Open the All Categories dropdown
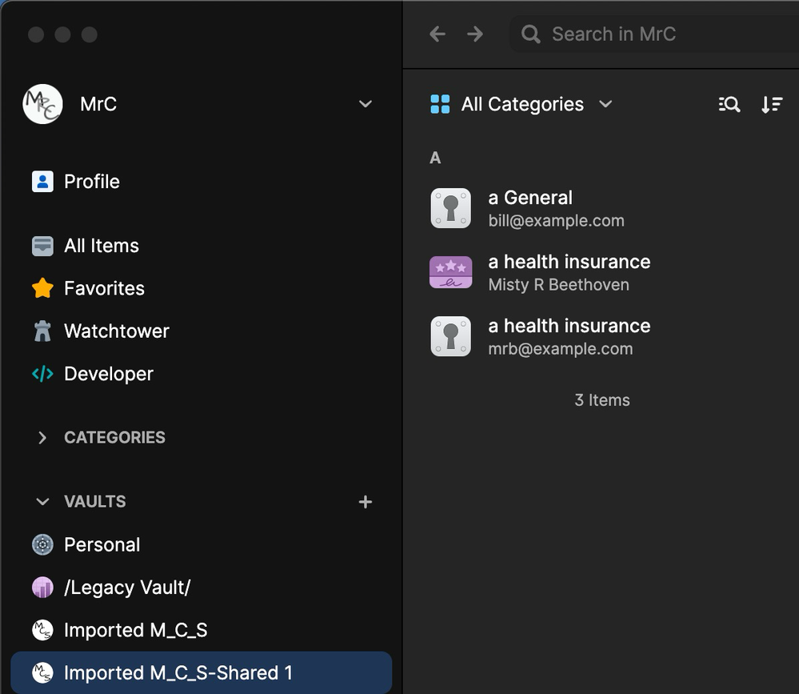Screen dimensions: 799x694 (x=521, y=104)
